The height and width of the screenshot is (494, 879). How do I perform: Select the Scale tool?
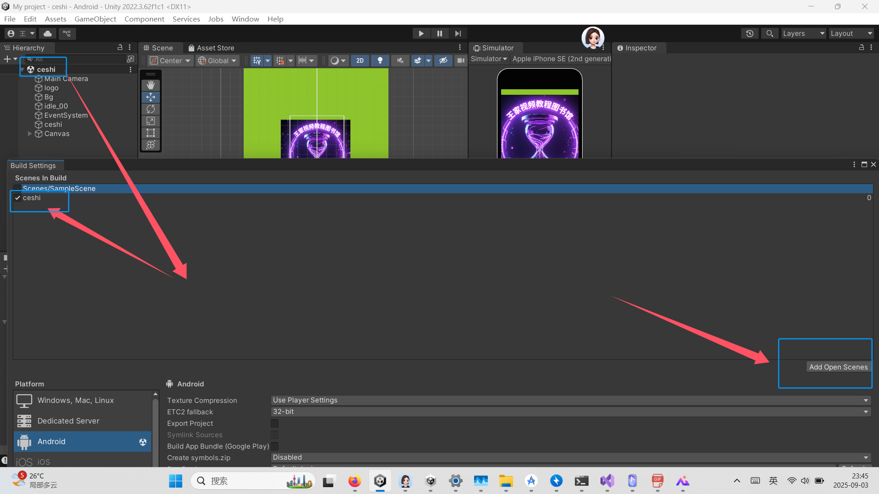(150, 121)
